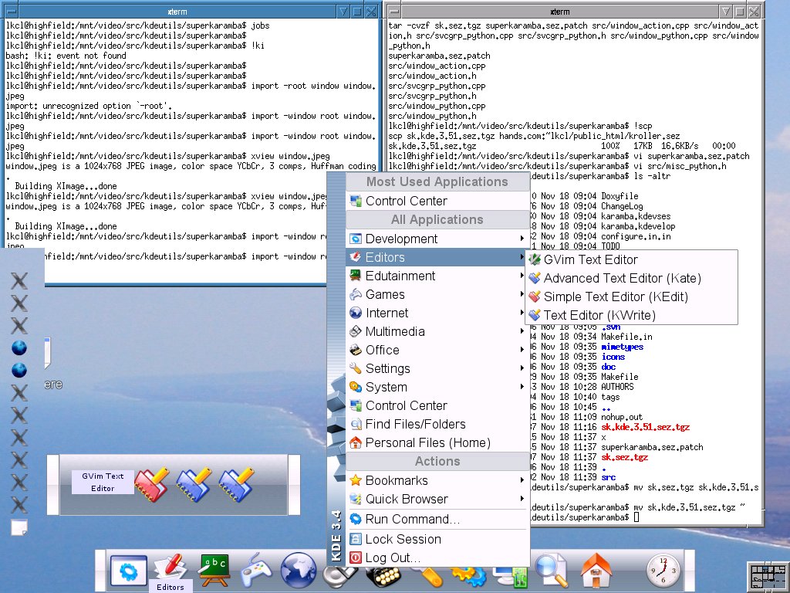The height and width of the screenshot is (593, 790).
Task: Click the cursor at the right xterm prompt
Action: click(x=636, y=517)
